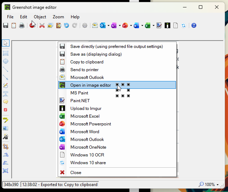Select the obfuscate pixelate tool
The image size is (228, 192).
pos(6,128)
